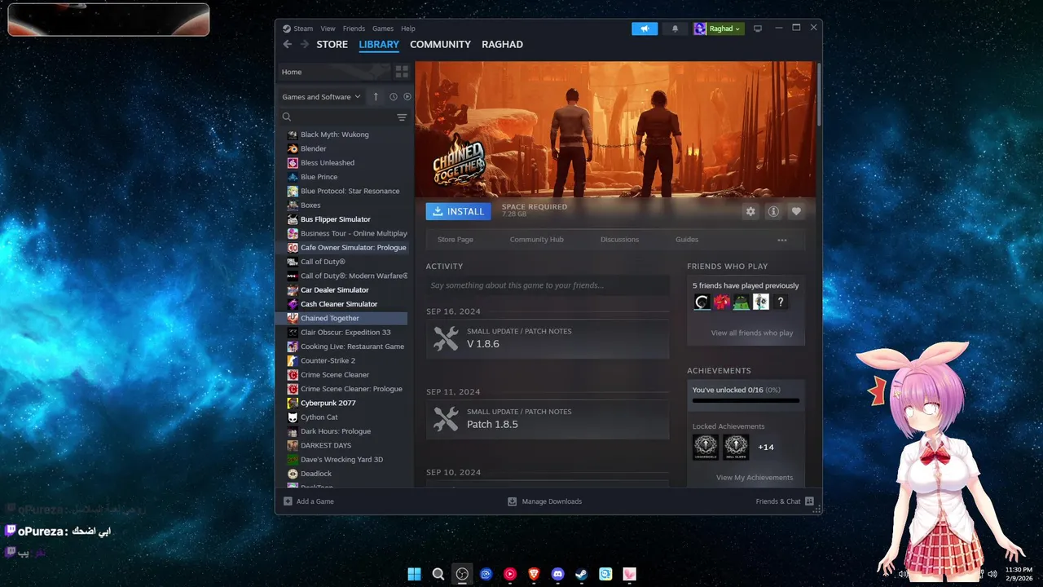The height and width of the screenshot is (587, 1043).
Task: Click the achievements progress bar
Action: click(x=746, y=400)
